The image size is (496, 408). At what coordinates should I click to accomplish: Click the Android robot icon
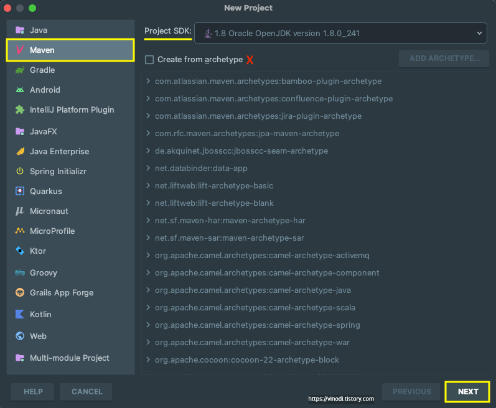pyautogui.click(x=20, y=90)
